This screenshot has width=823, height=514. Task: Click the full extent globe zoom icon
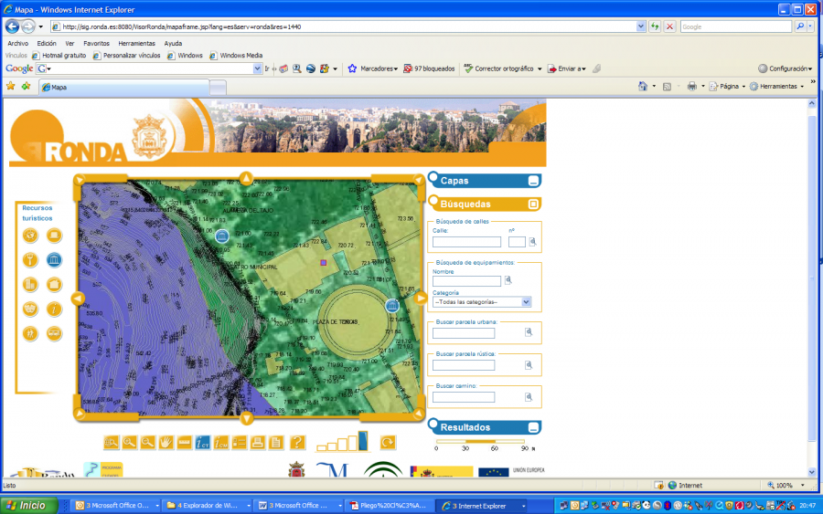(x=112, y=443)
